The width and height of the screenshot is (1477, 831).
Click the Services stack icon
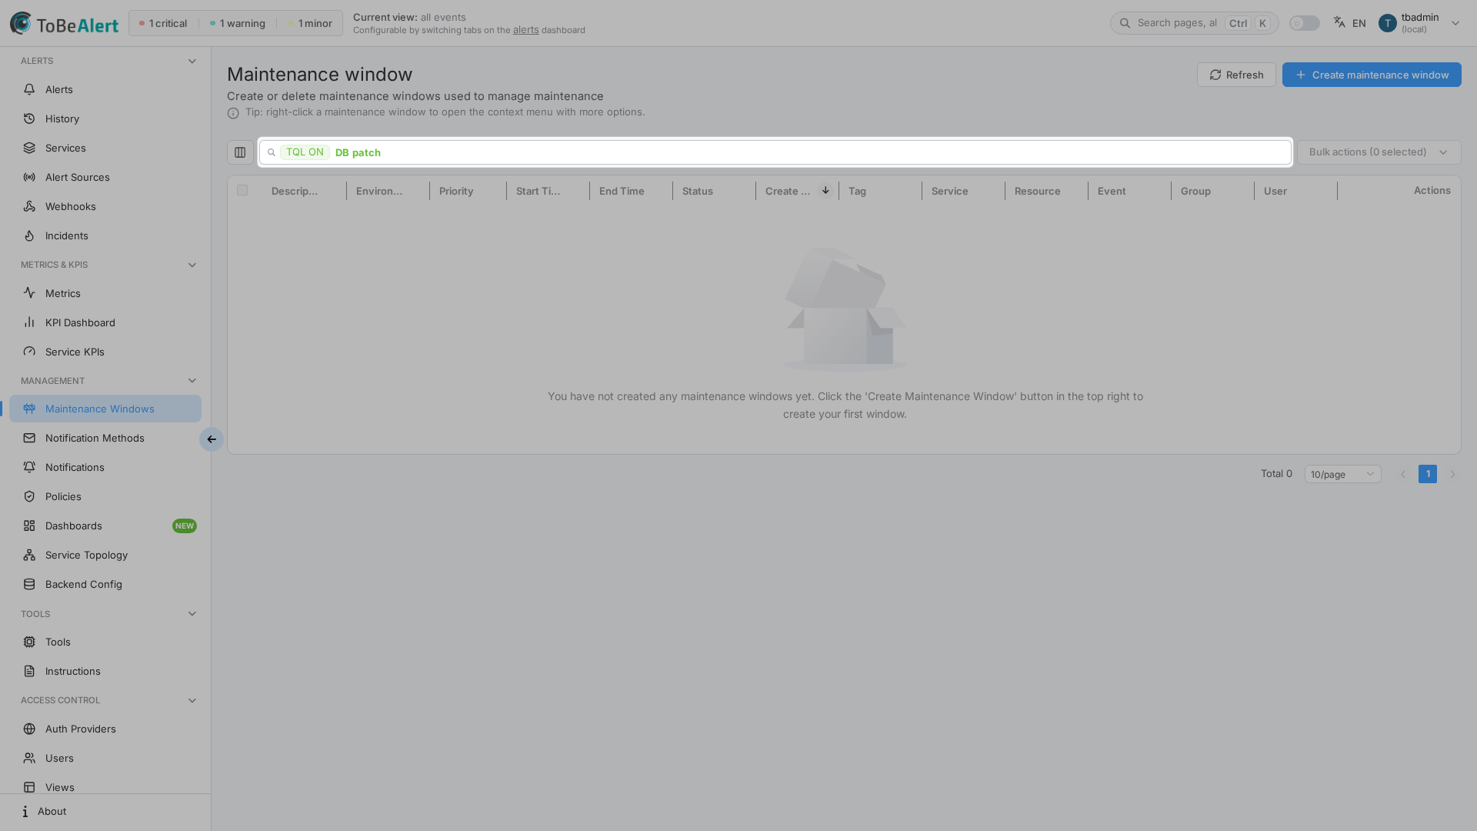click(x=29, y=148)
